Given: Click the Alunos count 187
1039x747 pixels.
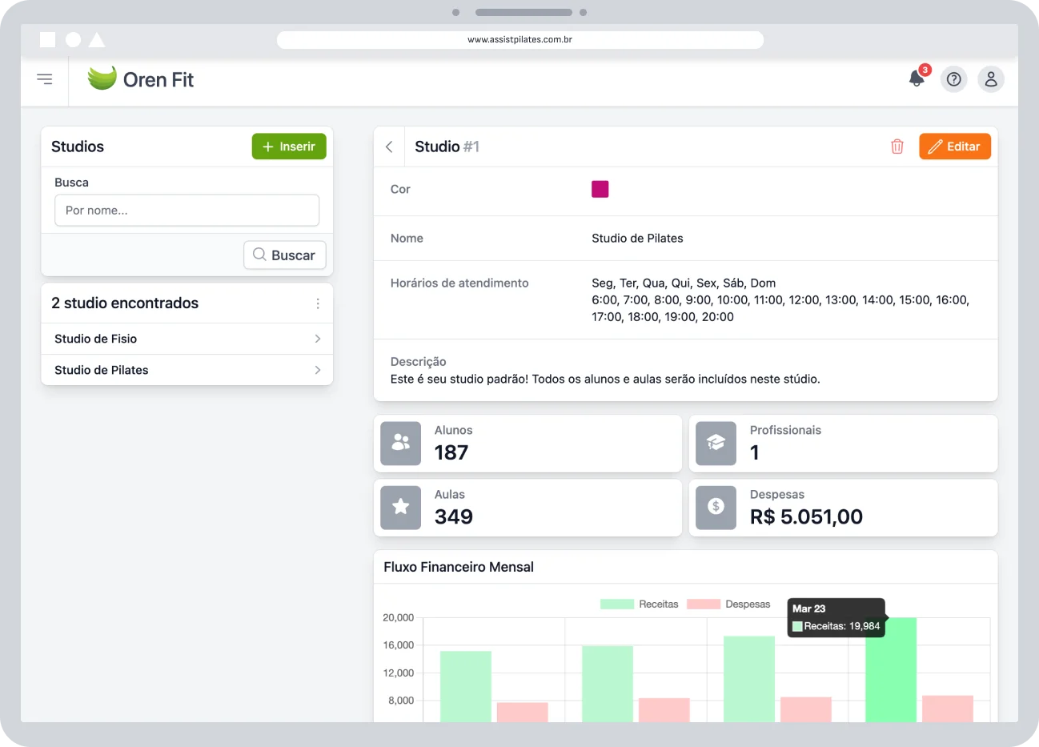Looking at the screenshot, I should pyautogui.click(x=451, y=453).
